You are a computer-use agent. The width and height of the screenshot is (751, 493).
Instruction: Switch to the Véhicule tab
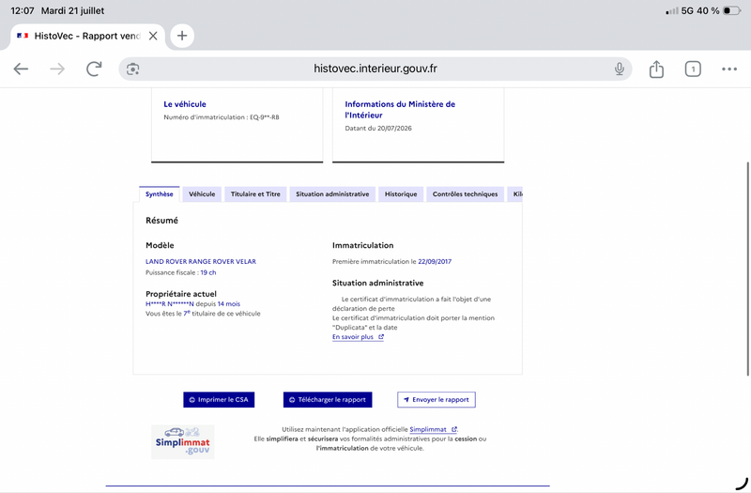coord(202,194)
